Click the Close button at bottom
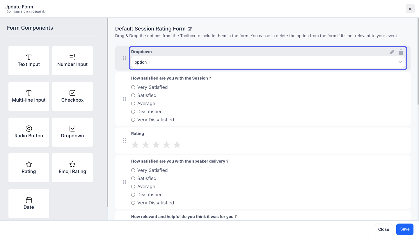This screenshot has width=419, height=243. 384,229
